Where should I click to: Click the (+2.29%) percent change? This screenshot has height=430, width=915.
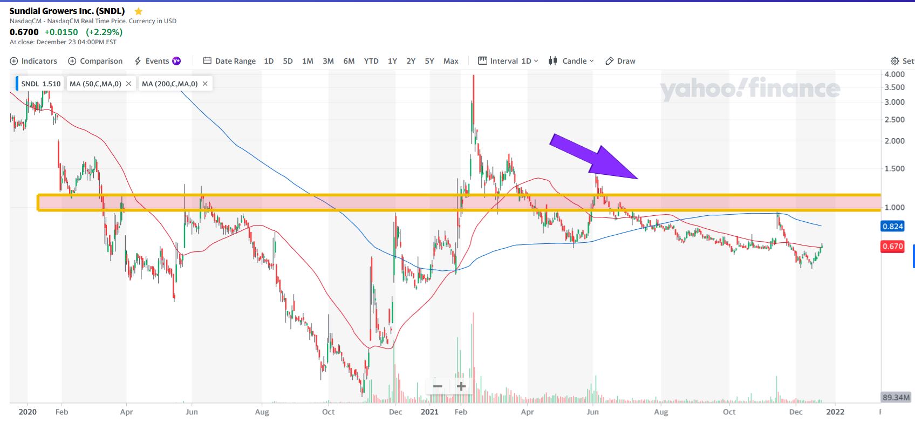[104, 32]
